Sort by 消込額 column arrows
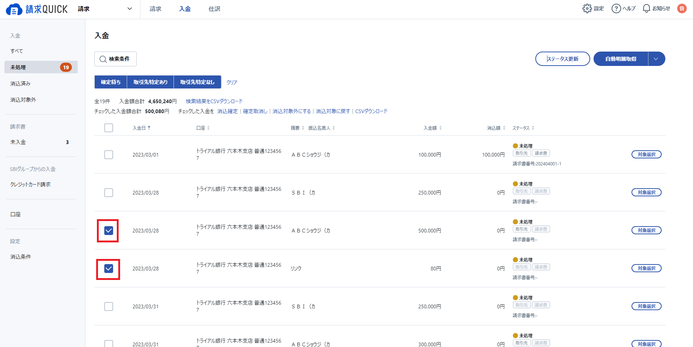Screen dimensions: 693x347 point(504,128)
